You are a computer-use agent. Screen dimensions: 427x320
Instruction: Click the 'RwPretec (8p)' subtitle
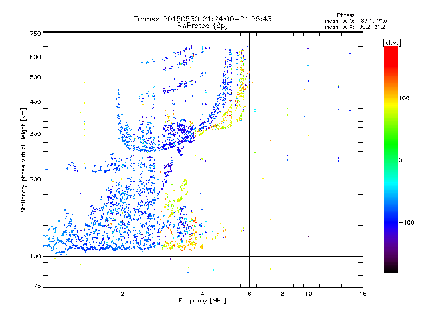(x=202, y=26)
